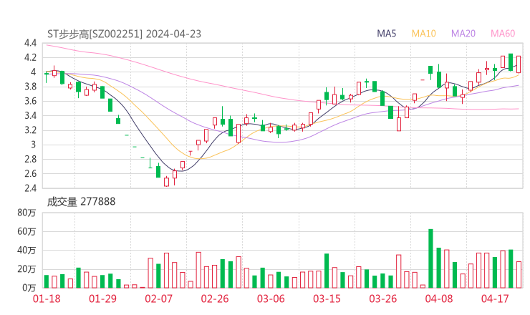The height and width of the screenshot is (315, 530).
Task: Click the MA5 legend label
Action: tap(386, 34)
